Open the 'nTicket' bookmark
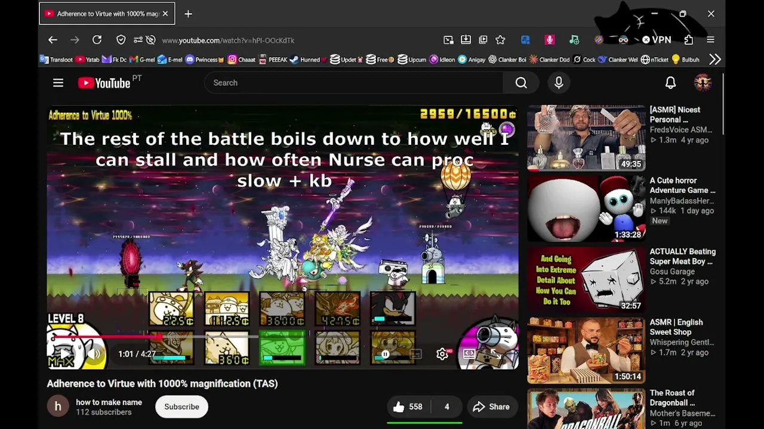 655,60
